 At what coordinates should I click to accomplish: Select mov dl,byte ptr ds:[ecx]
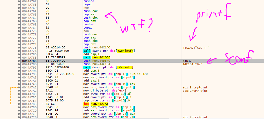coord(104,90)
